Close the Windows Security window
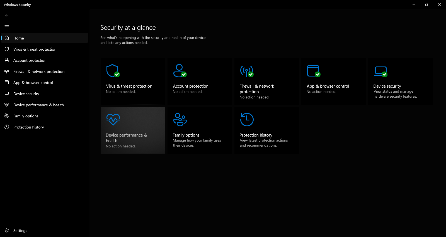Screen dimensions: 446x237 coord(440,4)
